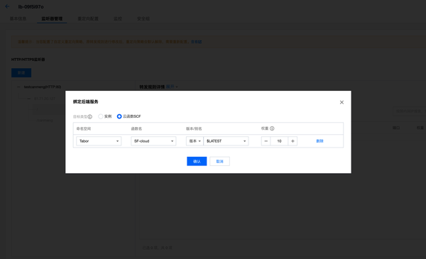Viewport: 426px width, 259px height.
Task: Open the Tabor namespace dropdown
Action: [x=99, y=141]
